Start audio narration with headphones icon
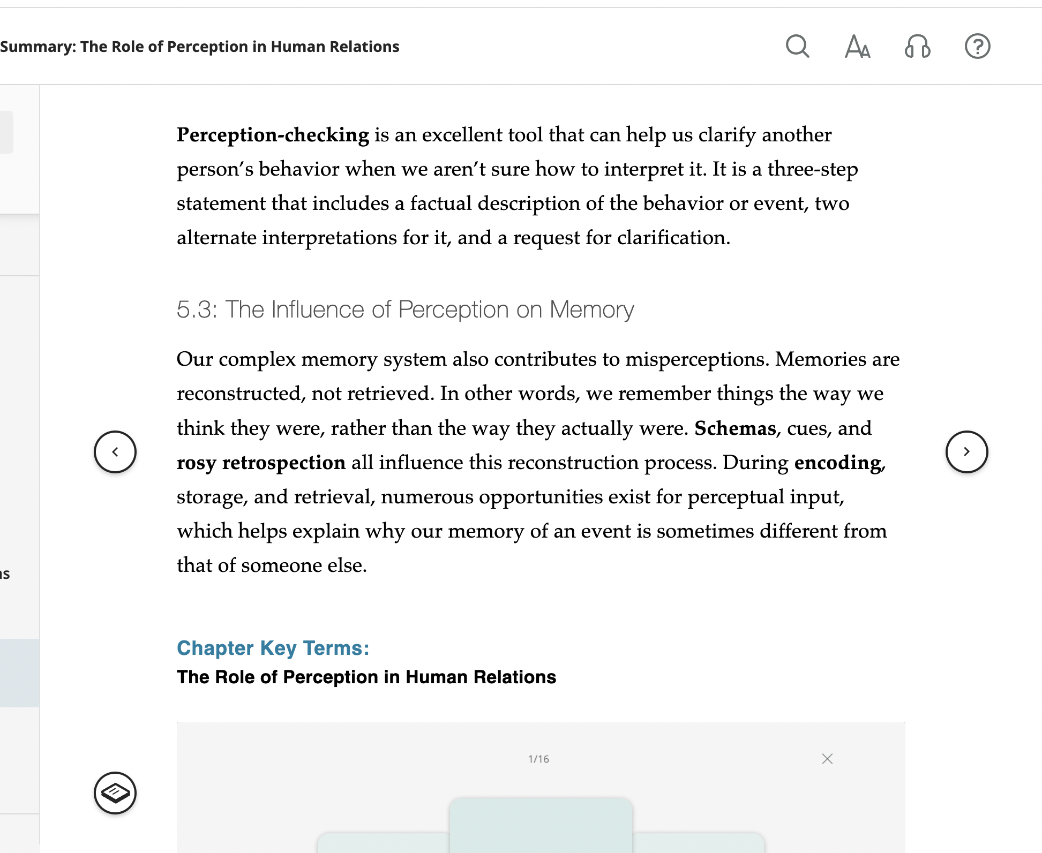Screen dimensions: 1042x853 (917, 46)
